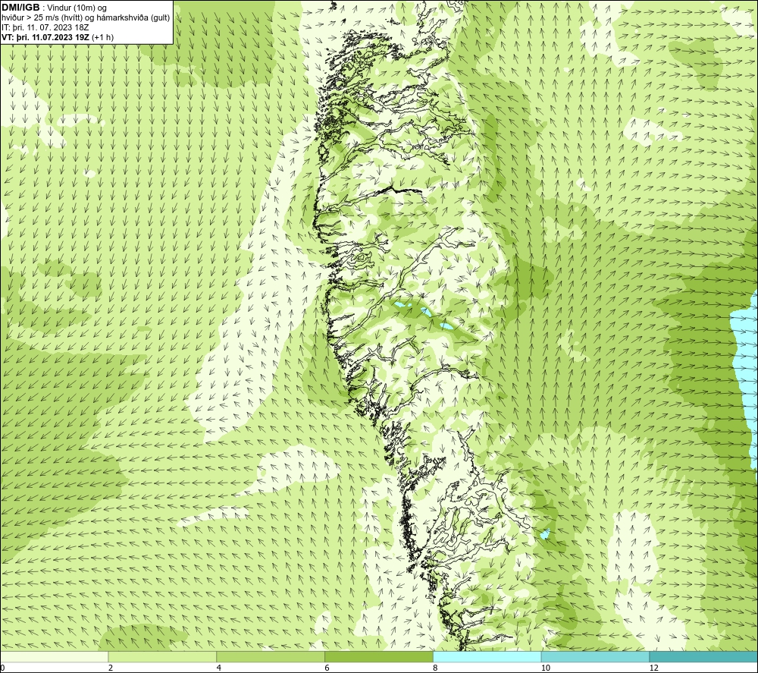Screen dimensions: 758x673
Task: Click the scale label 10
Action: click(x=546, y=668)
